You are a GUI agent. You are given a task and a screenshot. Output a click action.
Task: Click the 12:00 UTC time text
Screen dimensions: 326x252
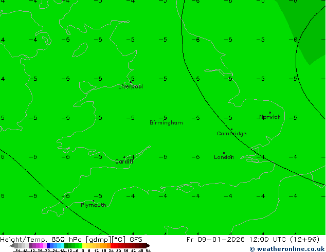[268, 240]
